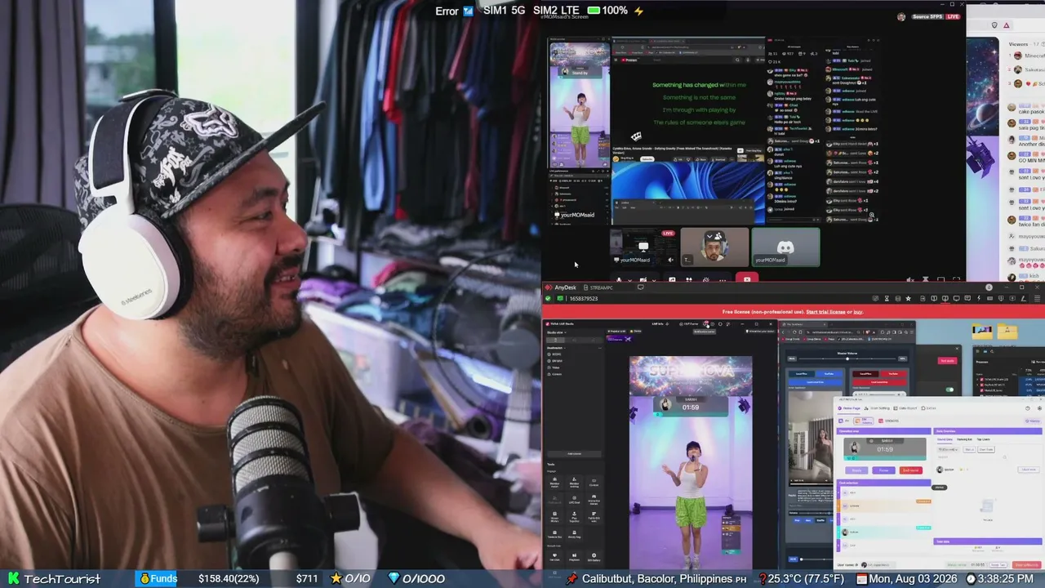Viewport: 1045px width, 588px height.
Task: Click the YouTube Premium logo
Action: tap(630, 60)
